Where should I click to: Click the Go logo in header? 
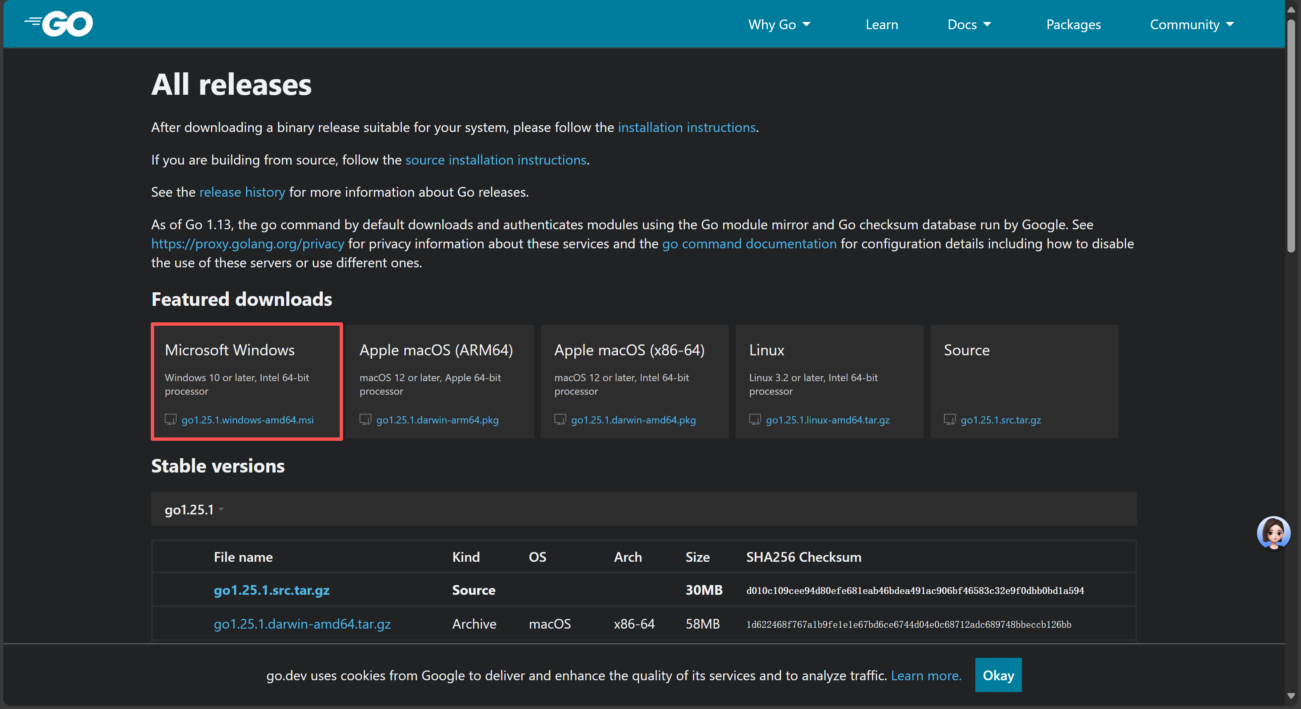coord(58,24)
